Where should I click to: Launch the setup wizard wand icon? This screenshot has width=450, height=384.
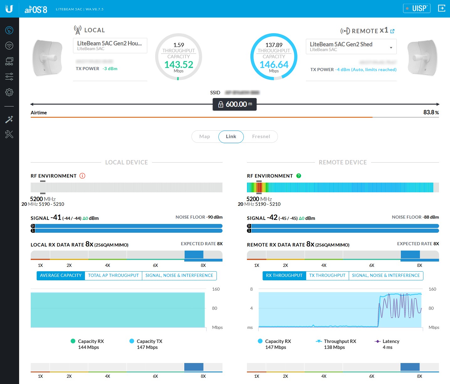[9, 119]
